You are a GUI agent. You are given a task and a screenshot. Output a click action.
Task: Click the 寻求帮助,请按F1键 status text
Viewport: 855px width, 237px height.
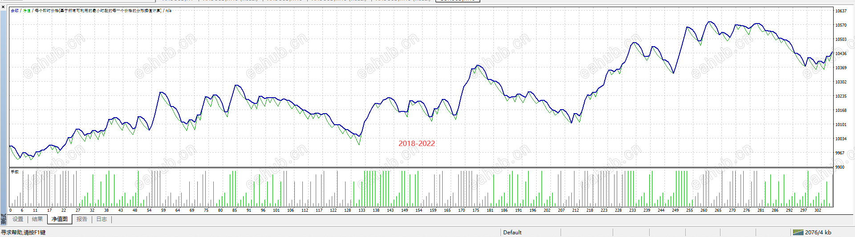pos(23,233)
